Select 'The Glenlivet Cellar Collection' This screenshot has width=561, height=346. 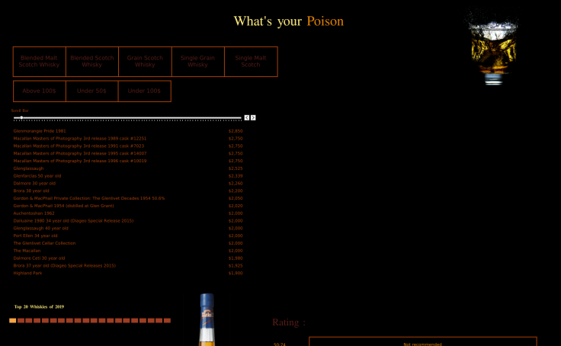click(x=44, y=243)
